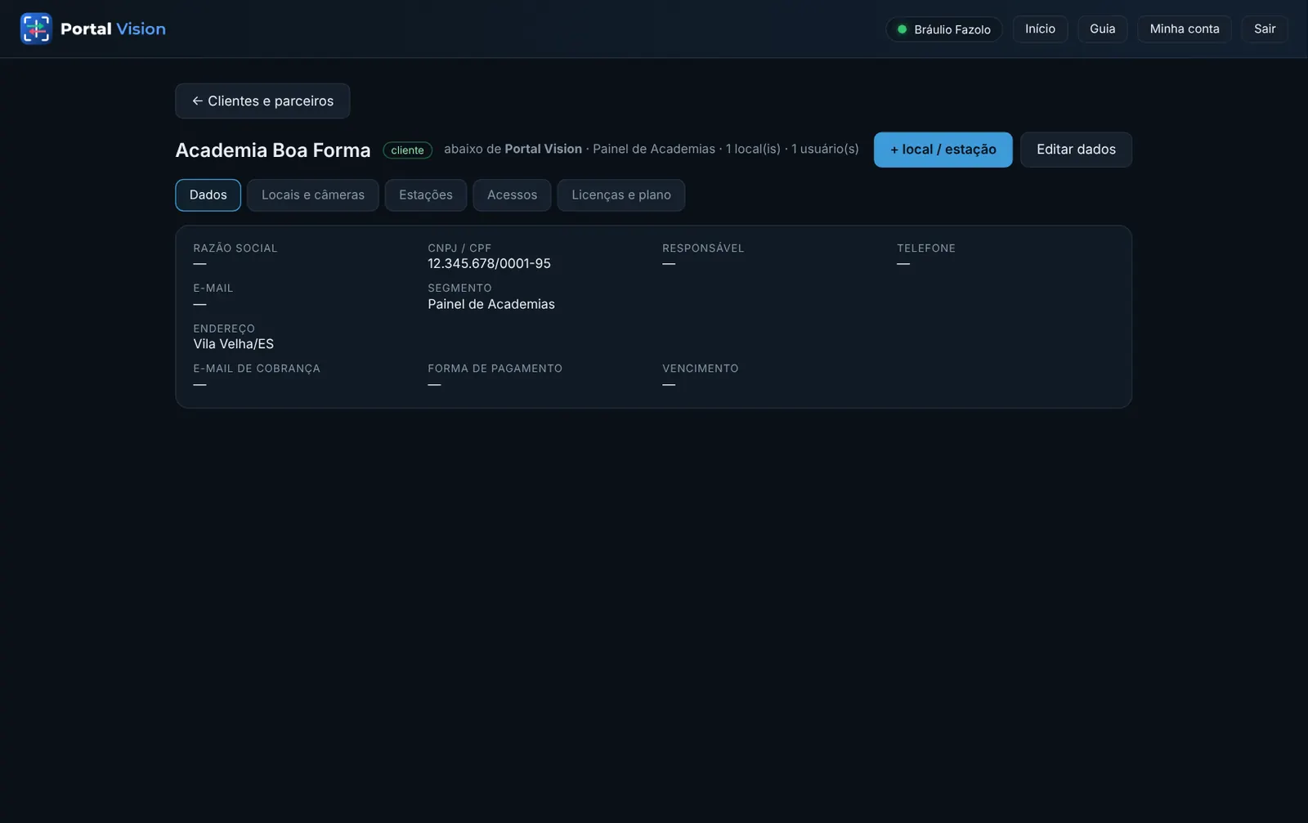Click the 'Portal Vision' brand name text
The image size is (1308, 823).
(113, 29)
